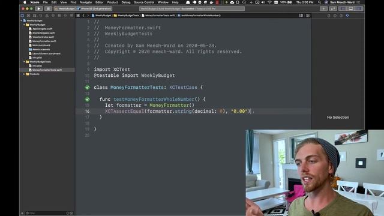
Task: Run the project with the Play button
Action: [x=38, y=8]
